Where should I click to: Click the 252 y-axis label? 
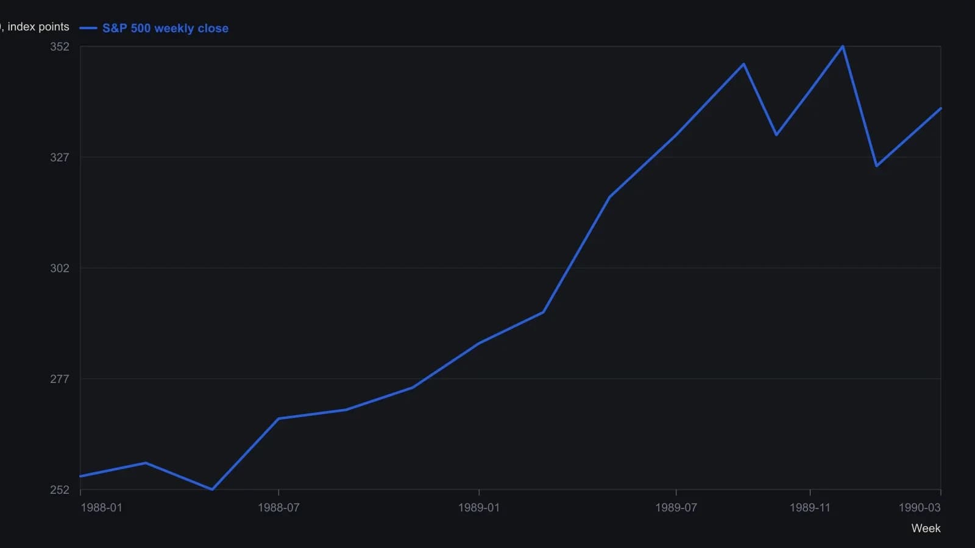coord(60,490)
